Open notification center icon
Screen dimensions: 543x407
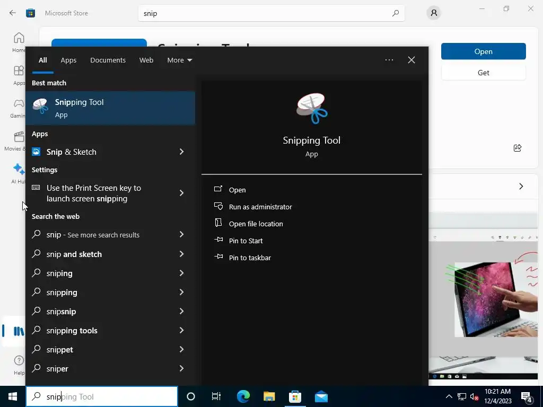pos(527,397)
